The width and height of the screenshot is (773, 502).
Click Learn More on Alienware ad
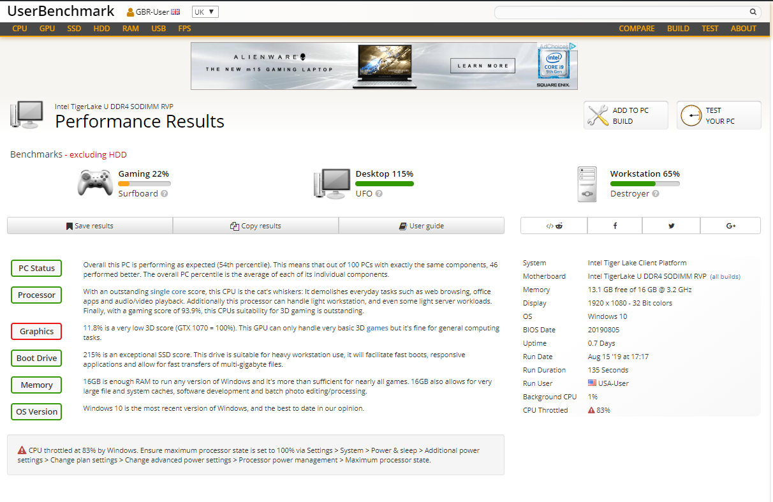point(483,66)
